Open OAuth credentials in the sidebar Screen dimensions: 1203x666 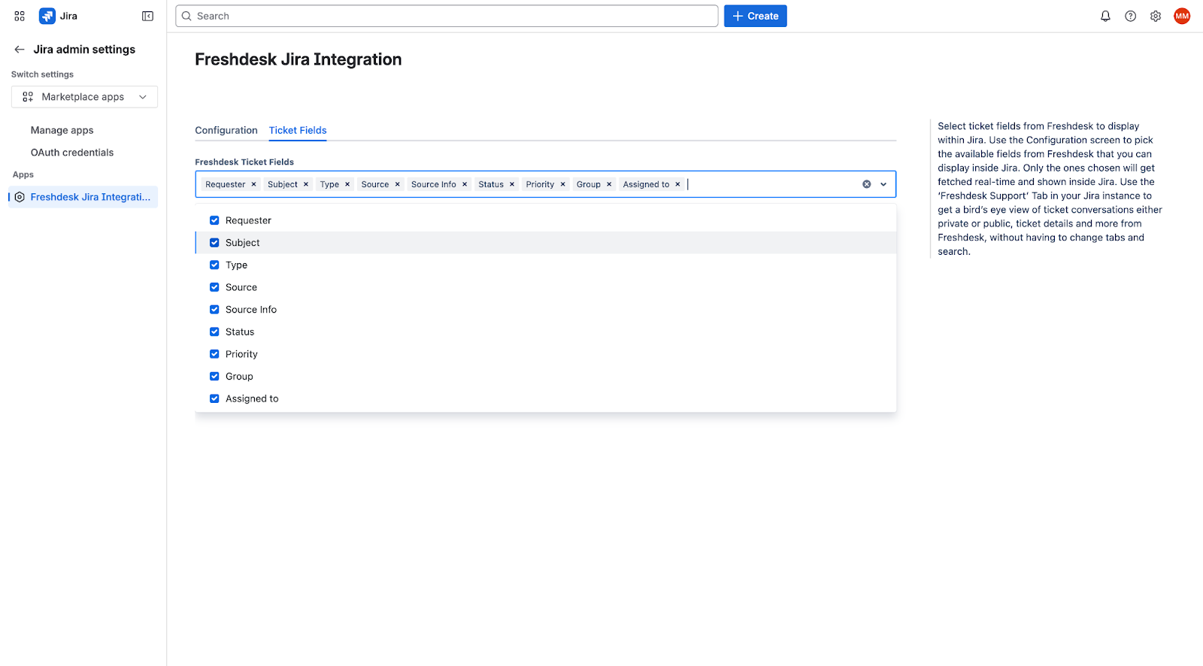72,153
